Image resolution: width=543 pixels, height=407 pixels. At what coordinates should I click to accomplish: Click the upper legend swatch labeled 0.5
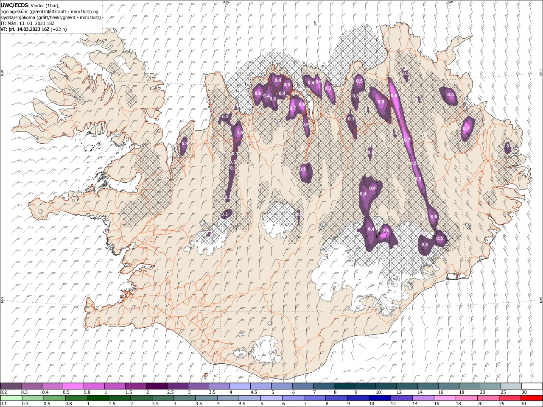(73, 386)
